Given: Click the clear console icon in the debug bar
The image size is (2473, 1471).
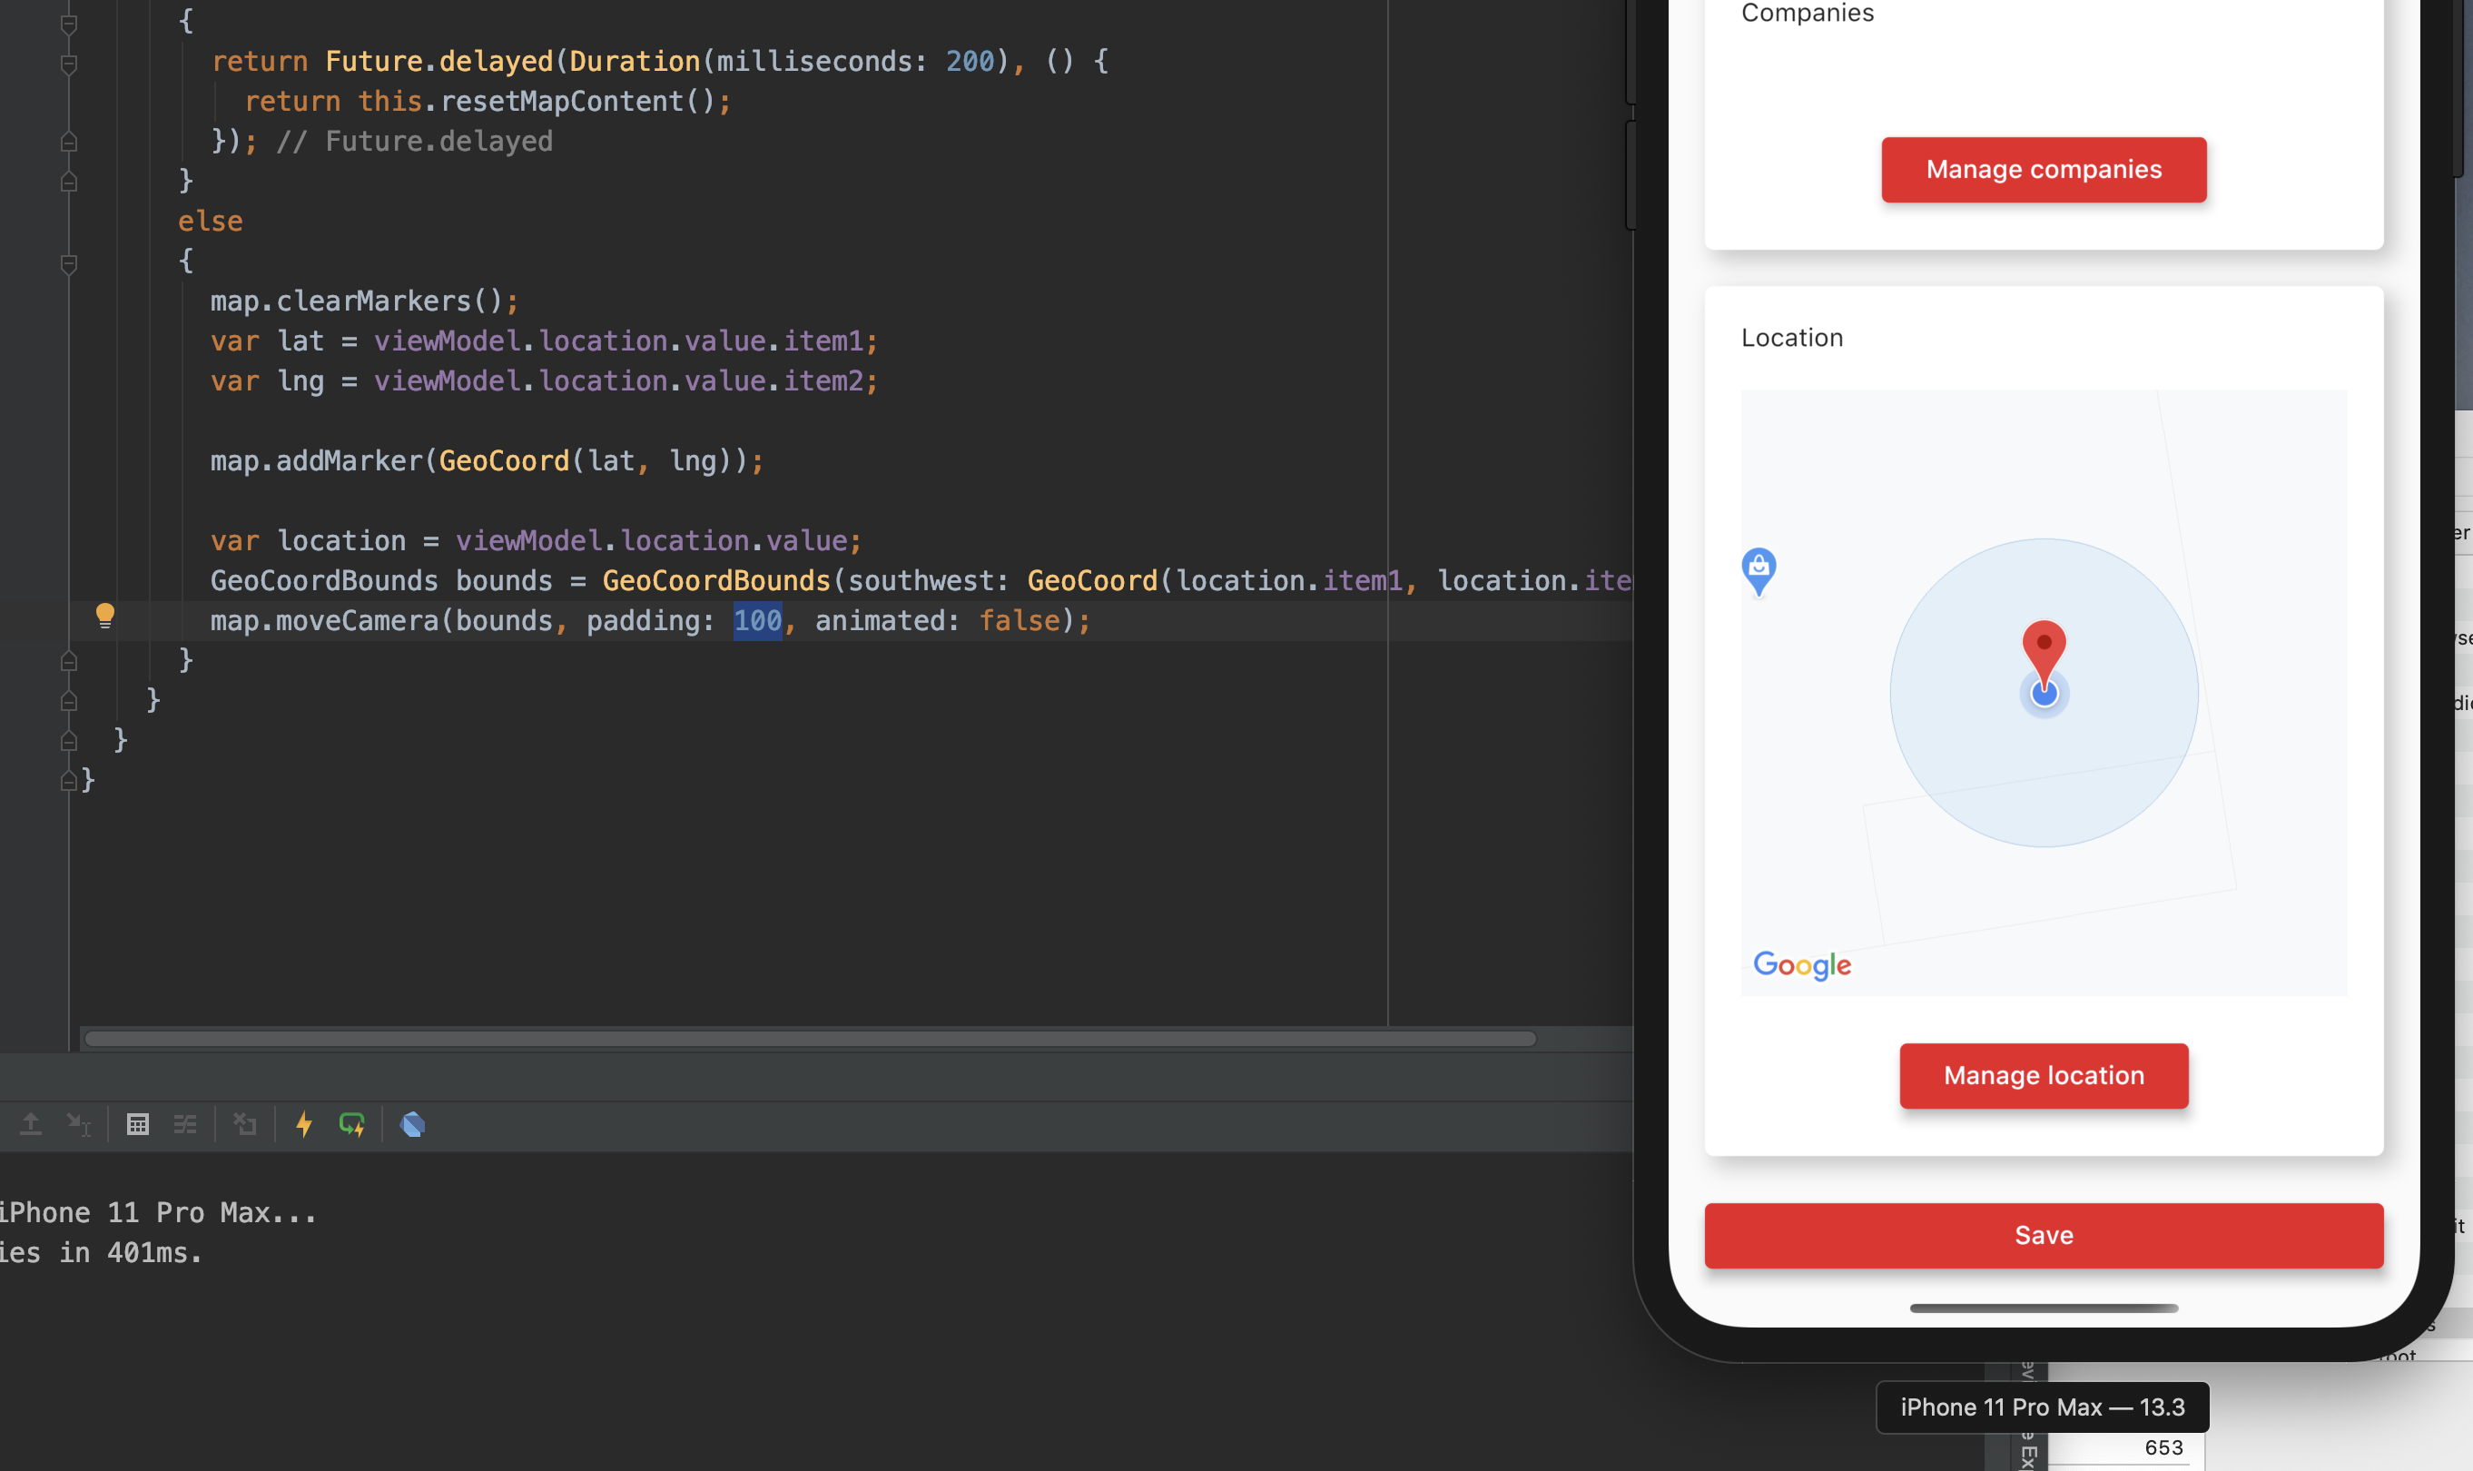Looking at the screenshot, I should coord(243,1125).
